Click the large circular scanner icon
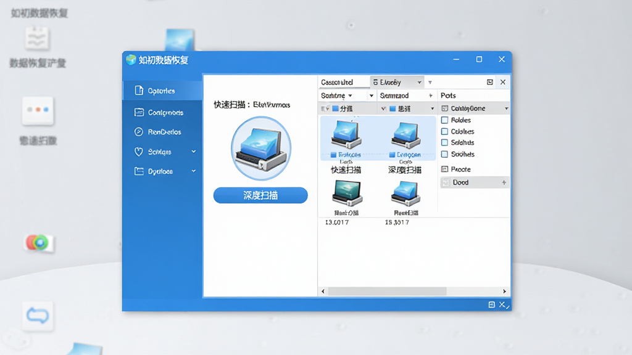The height and width of the screenshot is (355, 632). (261, 148)
